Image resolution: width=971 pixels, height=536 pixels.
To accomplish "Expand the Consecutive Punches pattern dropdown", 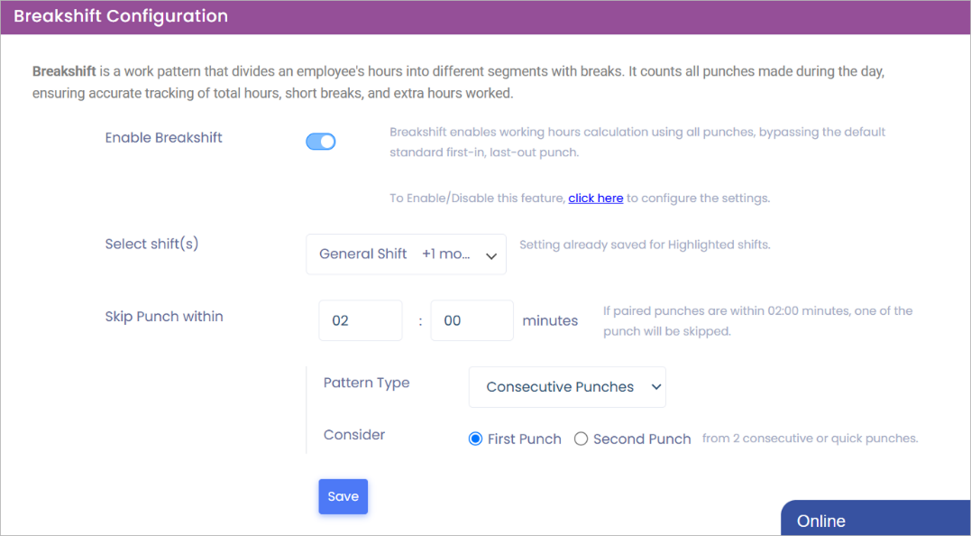I will point(567,387).
